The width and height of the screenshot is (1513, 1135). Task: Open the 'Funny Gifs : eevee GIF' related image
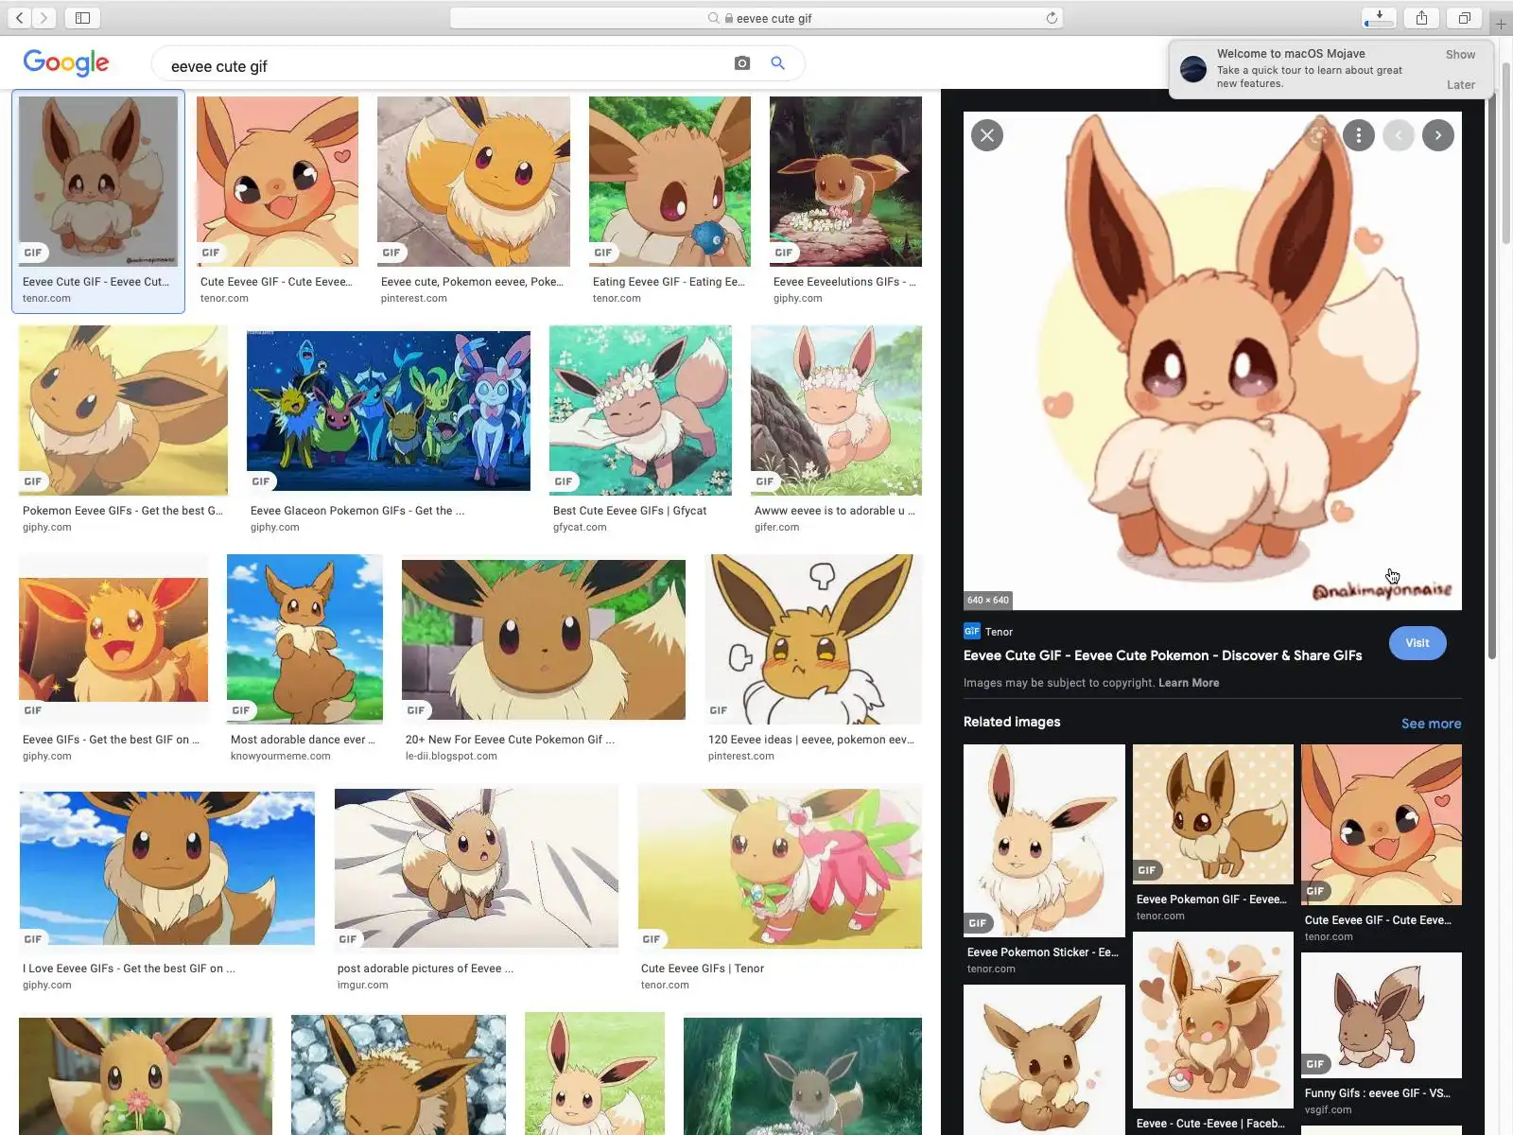[1382, 1015]
